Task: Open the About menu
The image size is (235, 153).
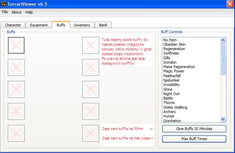Action: [17, 12]
